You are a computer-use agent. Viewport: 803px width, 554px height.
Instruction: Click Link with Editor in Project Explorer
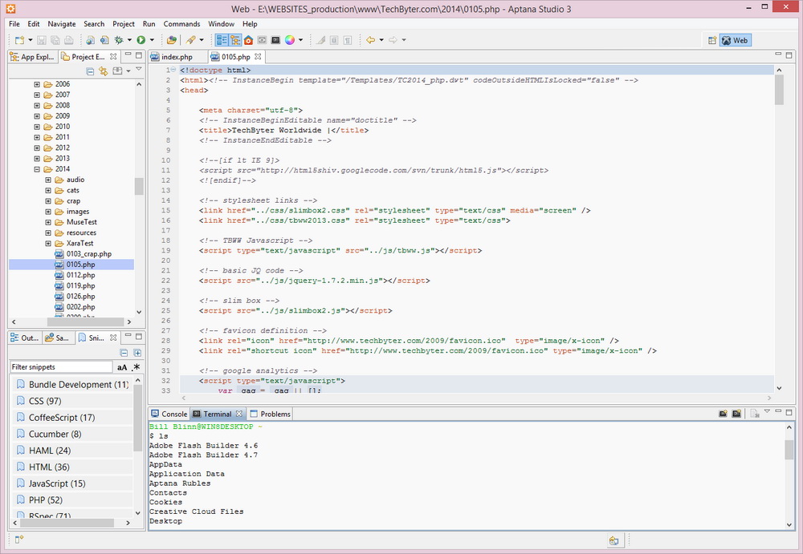click(x=104, y=71)
